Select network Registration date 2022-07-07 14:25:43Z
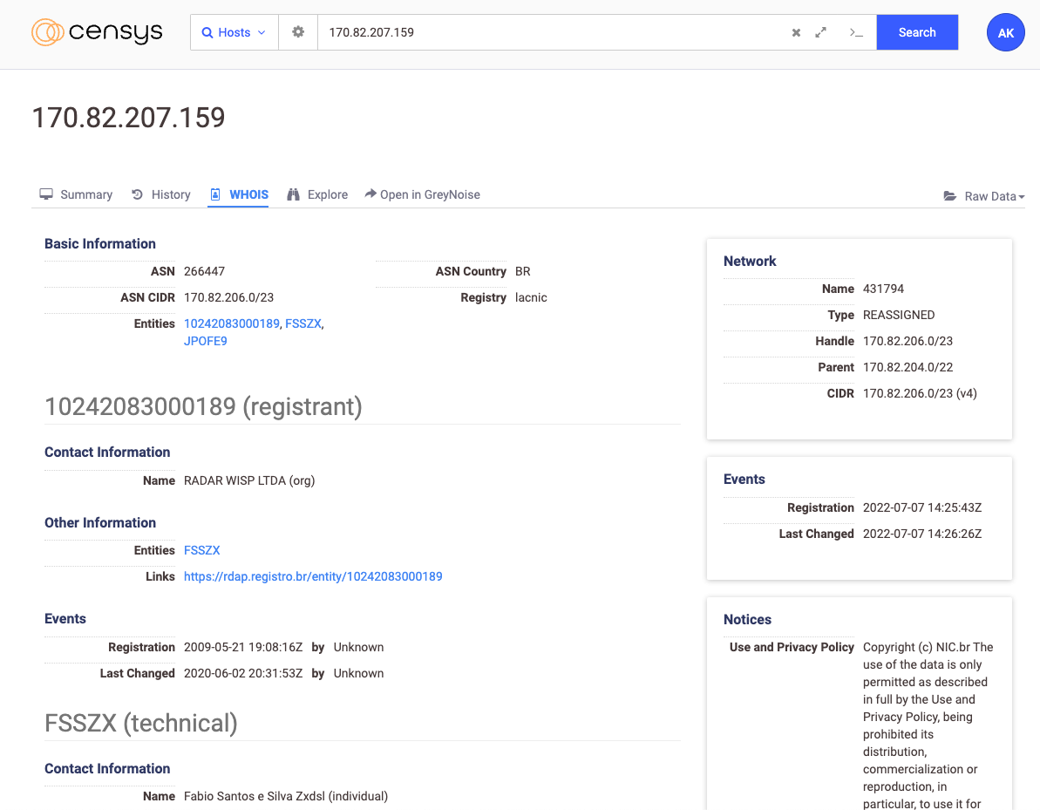Image resolution: width=1040 pixels, height=810 pixels. (922, 507)
